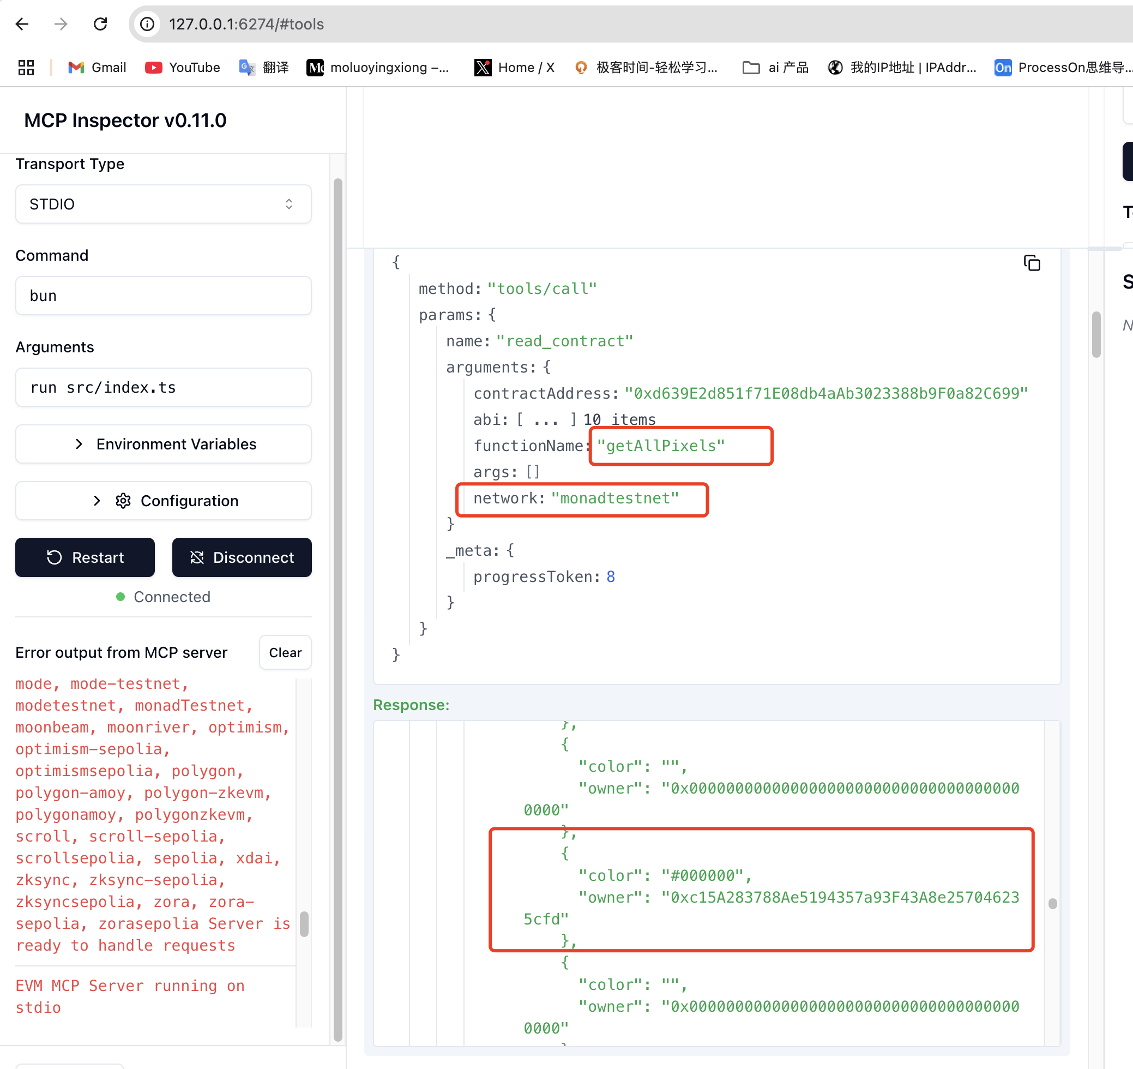This screenshot has width=1133, height=1069.
Task: Click the "#000000" color value in response
Action: (703, 876)
